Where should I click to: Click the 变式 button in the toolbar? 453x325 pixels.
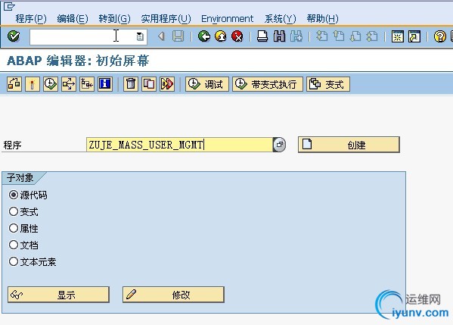point(328,84)
